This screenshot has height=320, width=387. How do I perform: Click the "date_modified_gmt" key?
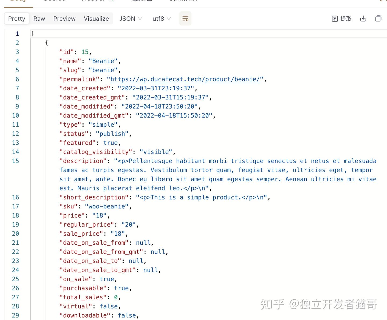point(94,116)
